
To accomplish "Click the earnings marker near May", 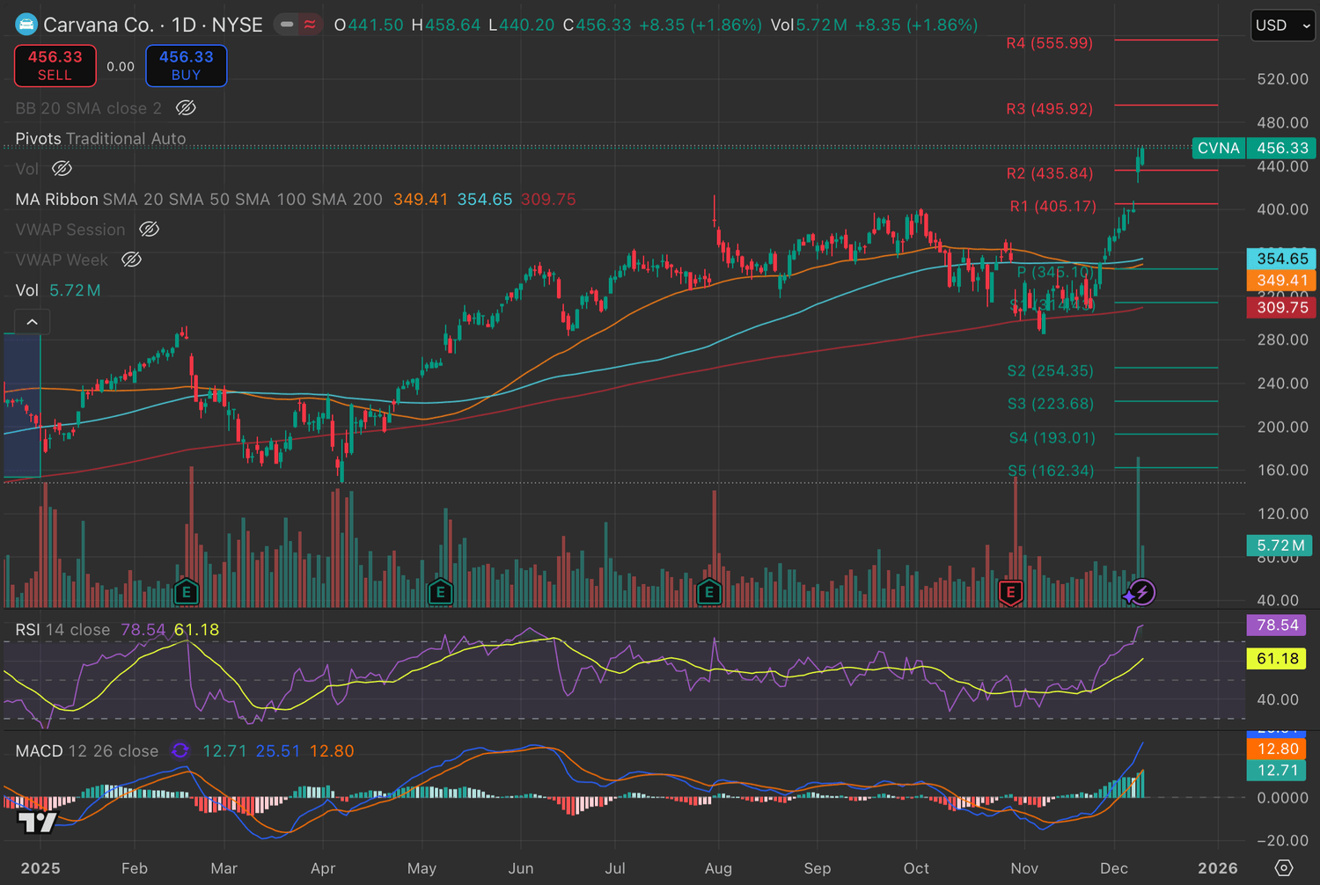I will tap(440, 592).
